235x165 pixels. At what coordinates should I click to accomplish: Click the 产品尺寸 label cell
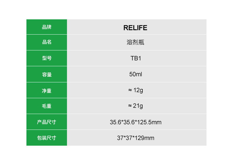click(47, 122)
